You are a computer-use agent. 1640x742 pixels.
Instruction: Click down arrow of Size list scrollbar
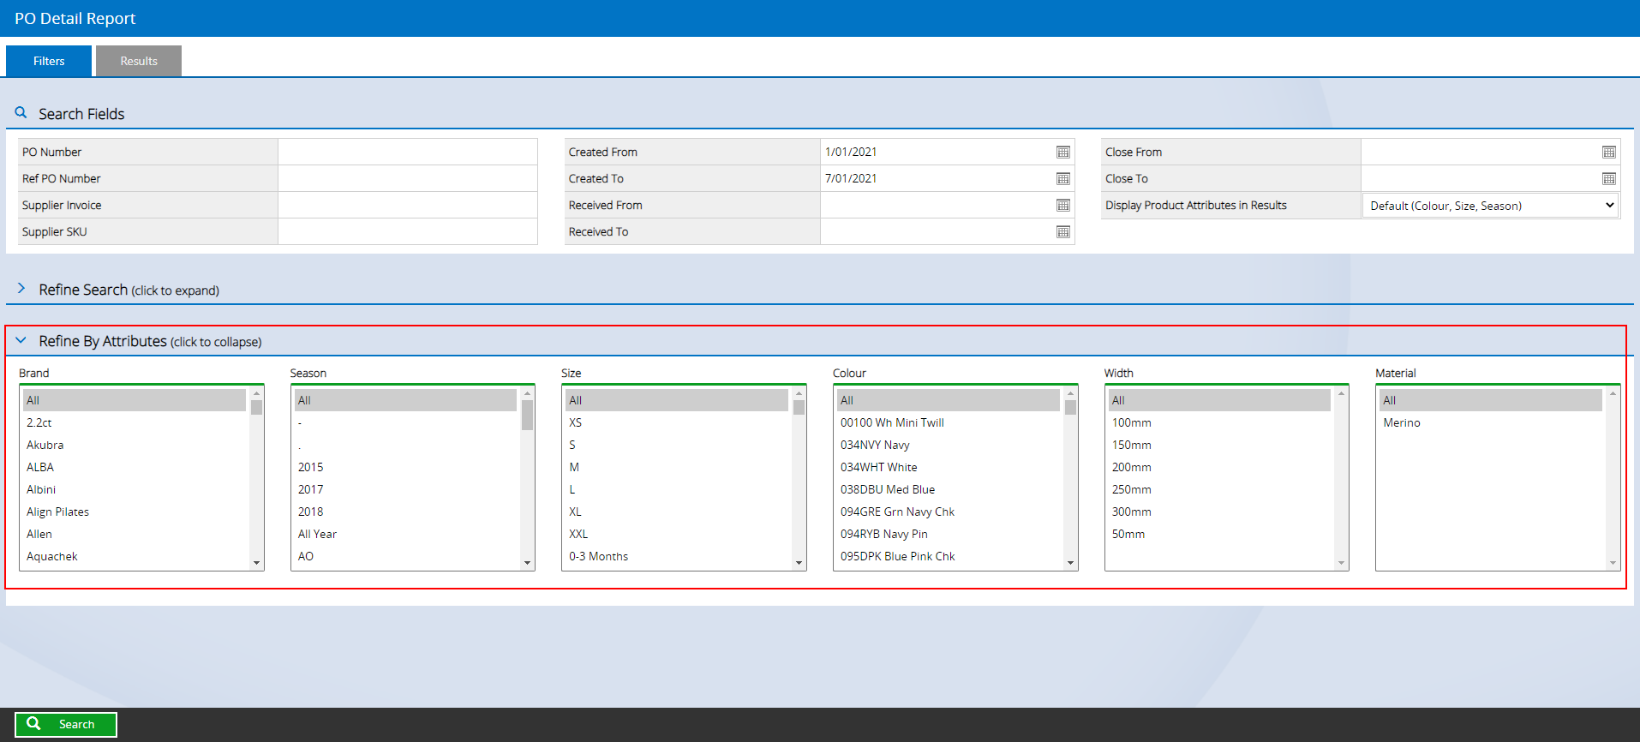[799, 563]
